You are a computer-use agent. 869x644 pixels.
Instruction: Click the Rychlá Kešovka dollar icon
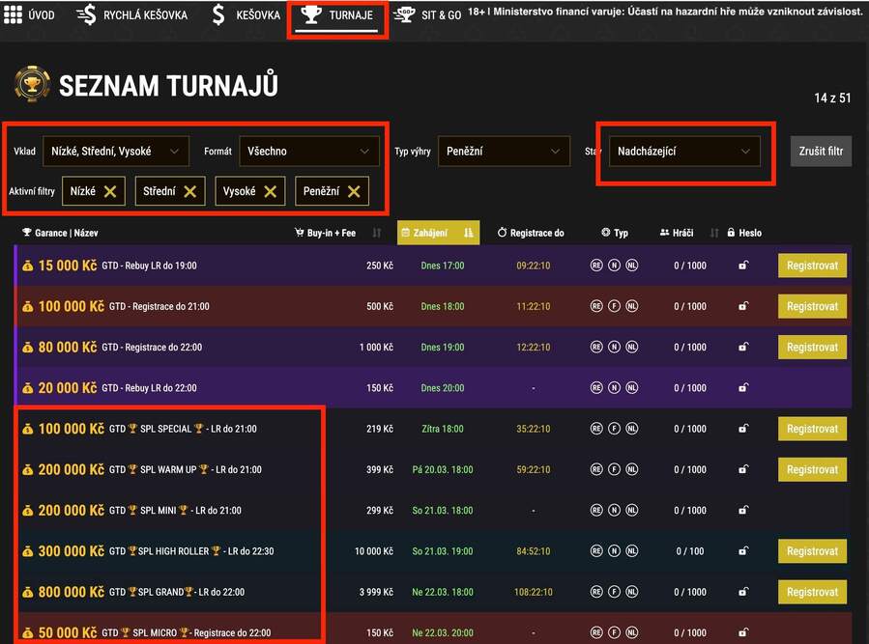click(87, 15)
